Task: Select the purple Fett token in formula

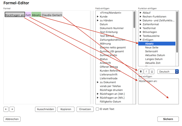Action: pos(28,15)
